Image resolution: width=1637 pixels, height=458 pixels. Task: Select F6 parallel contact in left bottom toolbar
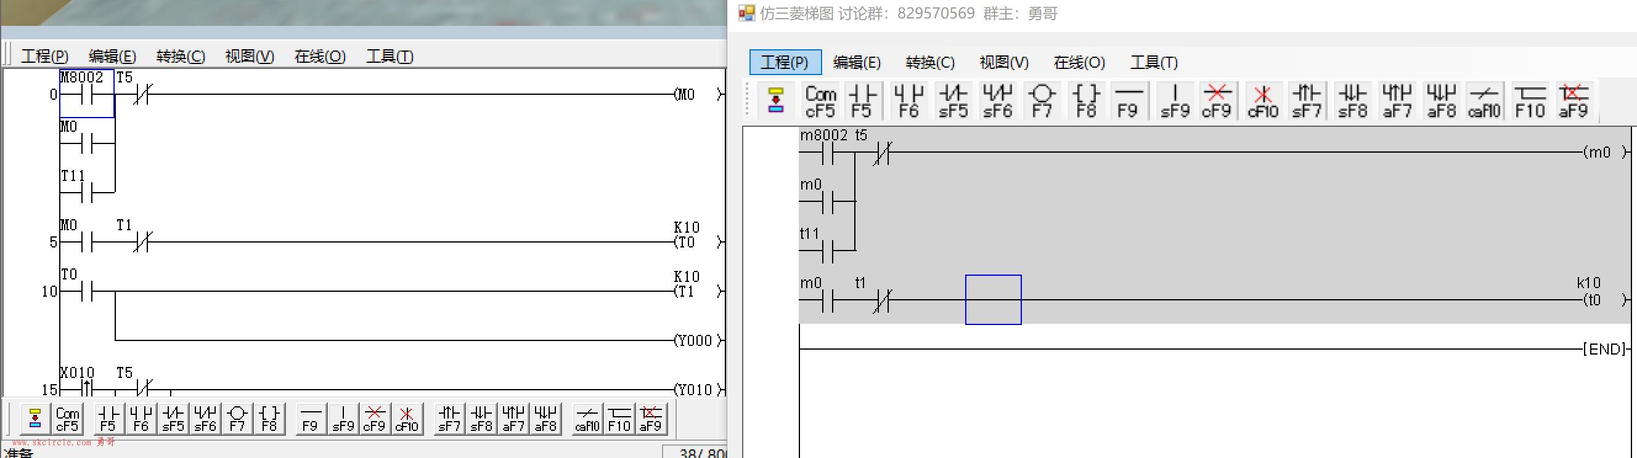click(141, 419)
